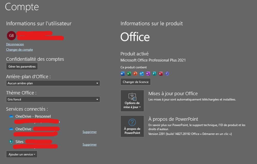Viewport: 257px width, 164px height.
Task: Open Gérer les paramètres privacy settings
Action: click(x=22, y=66)
